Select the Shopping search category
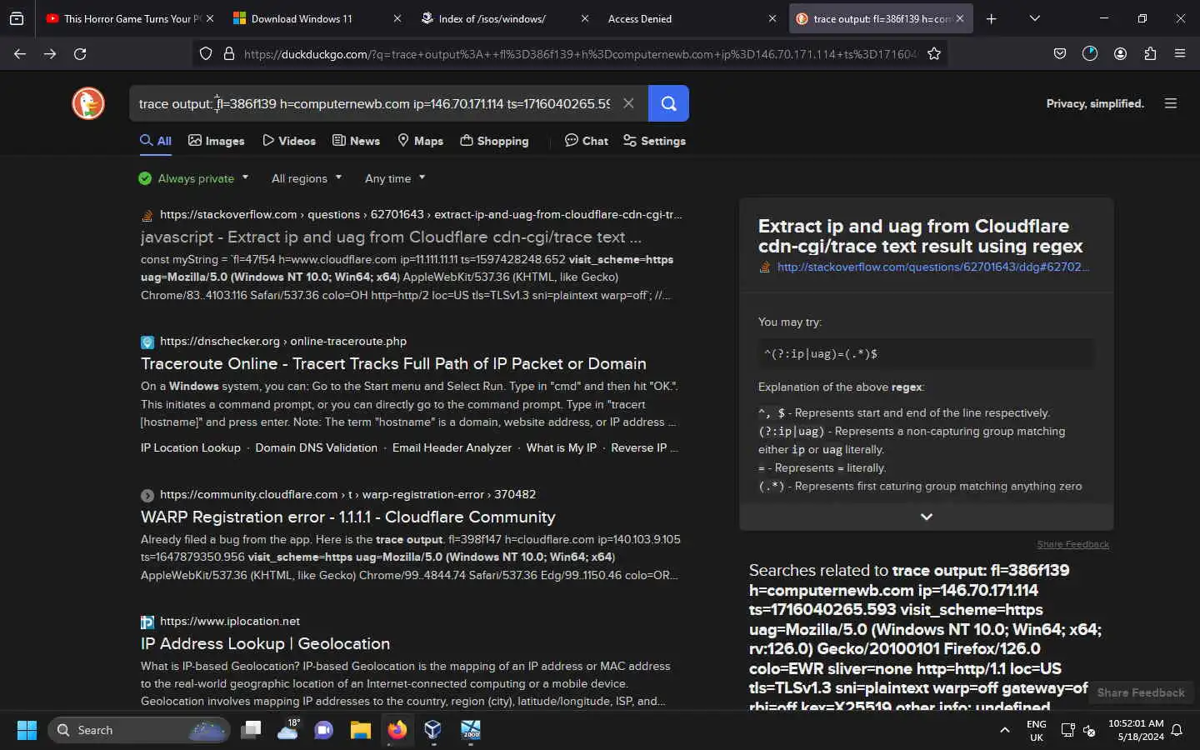This screenshot has width=1200, height=750. tap(494, 141)
